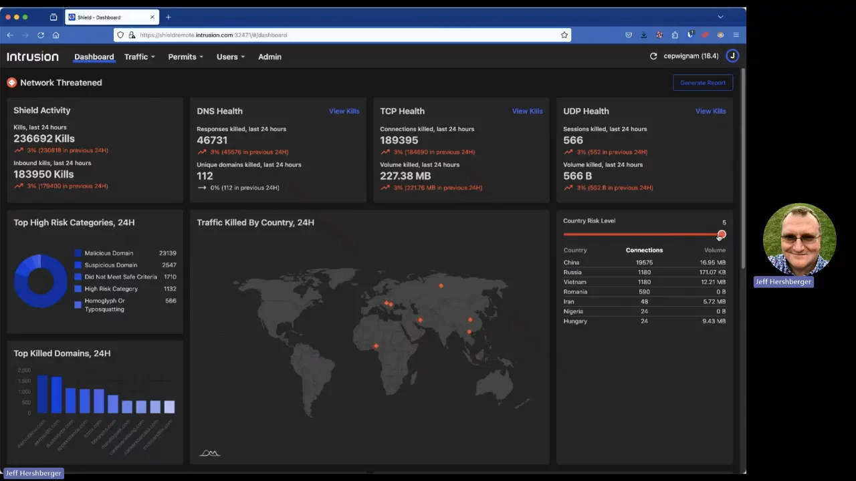Image resolution: width=856 pixels, height=481 pixels.
Task: Save page to Pocket
Action: (629, 35)
